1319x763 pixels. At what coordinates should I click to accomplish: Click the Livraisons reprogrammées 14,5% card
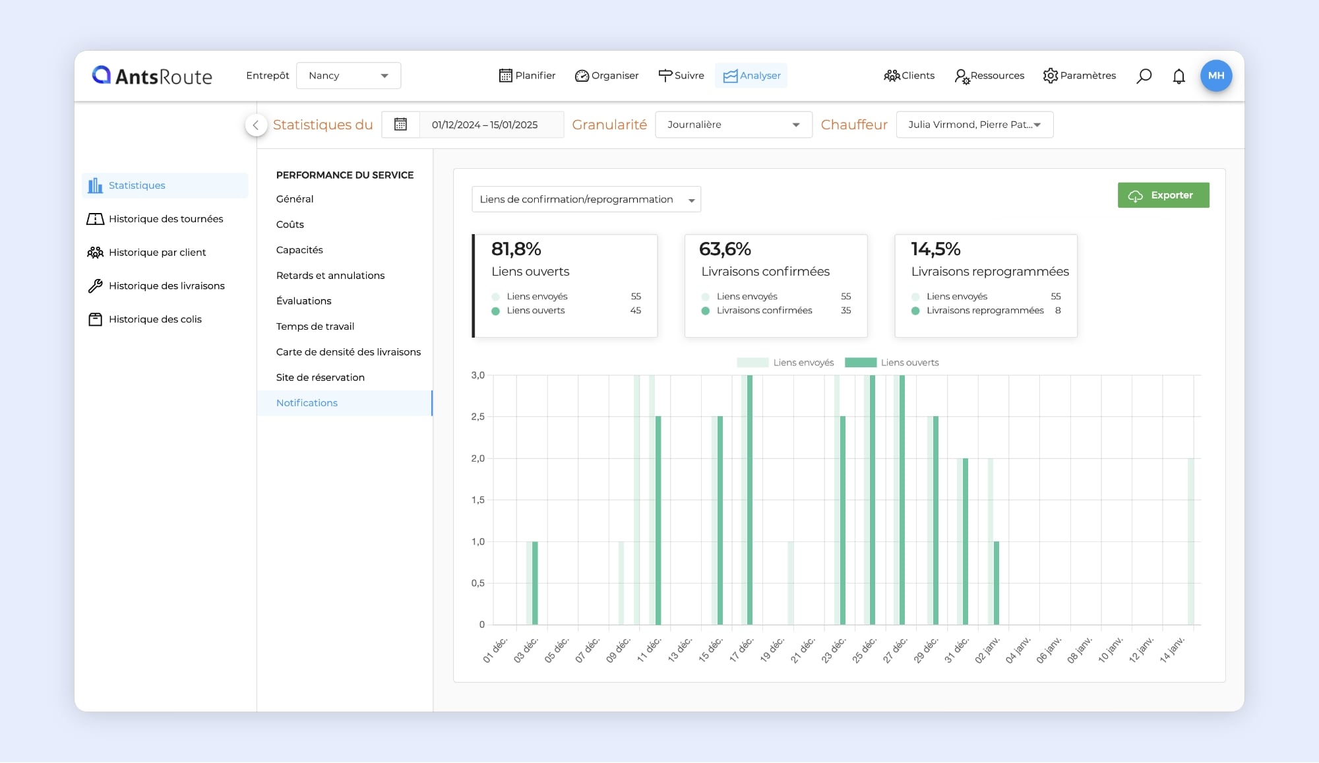pos(985,286)
